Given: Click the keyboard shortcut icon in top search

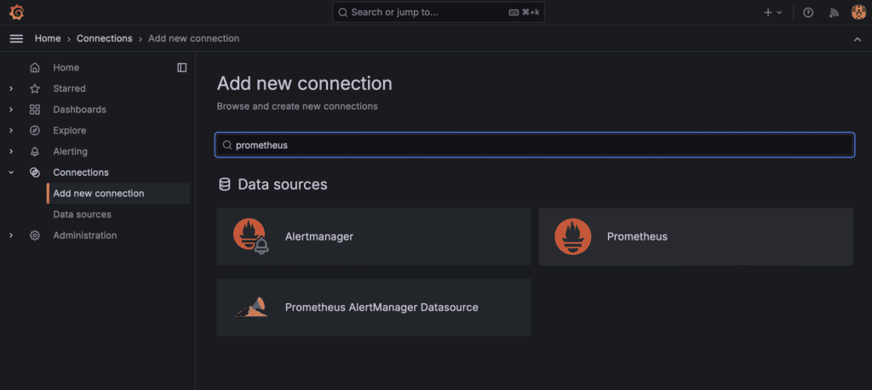Looking at the screenshot, I should 514,12.
